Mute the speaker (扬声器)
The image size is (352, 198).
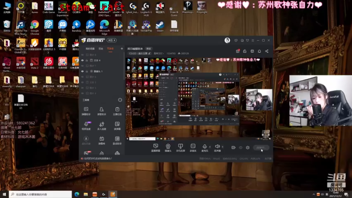tap(217, 148)
